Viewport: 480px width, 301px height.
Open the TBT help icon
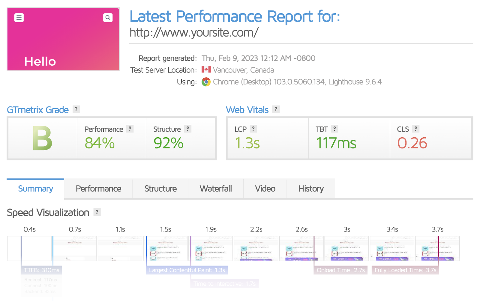[x=335, y=129]
